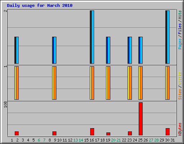The height and width of the screenshot is (144, 184).
Task: Click the day '9' label on the bottom axis
Action: coord(55,140)
